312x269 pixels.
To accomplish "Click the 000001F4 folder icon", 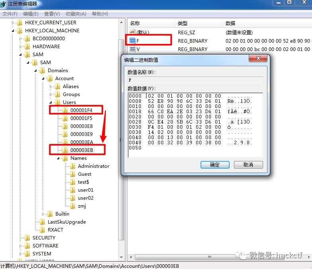I will 65,110.
